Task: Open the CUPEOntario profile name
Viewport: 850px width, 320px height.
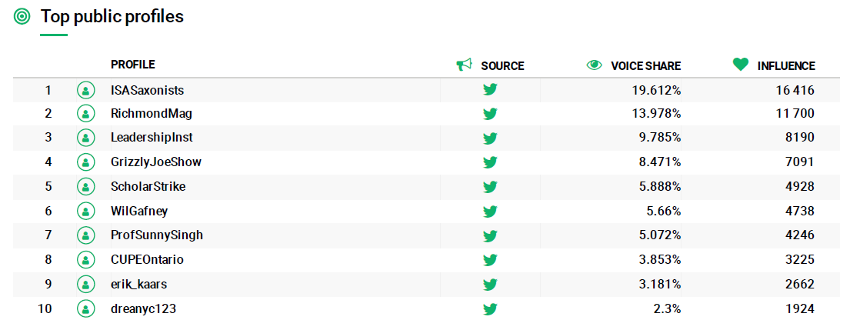Action: coord(147,260)
